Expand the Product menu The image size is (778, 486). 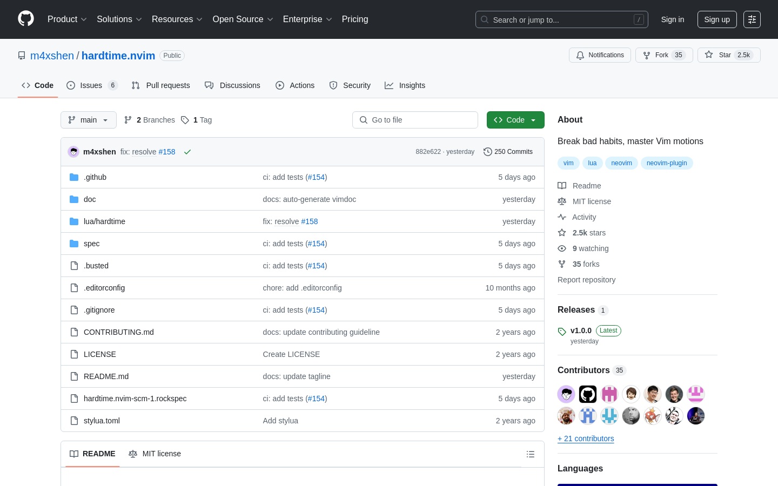point(67,19)
